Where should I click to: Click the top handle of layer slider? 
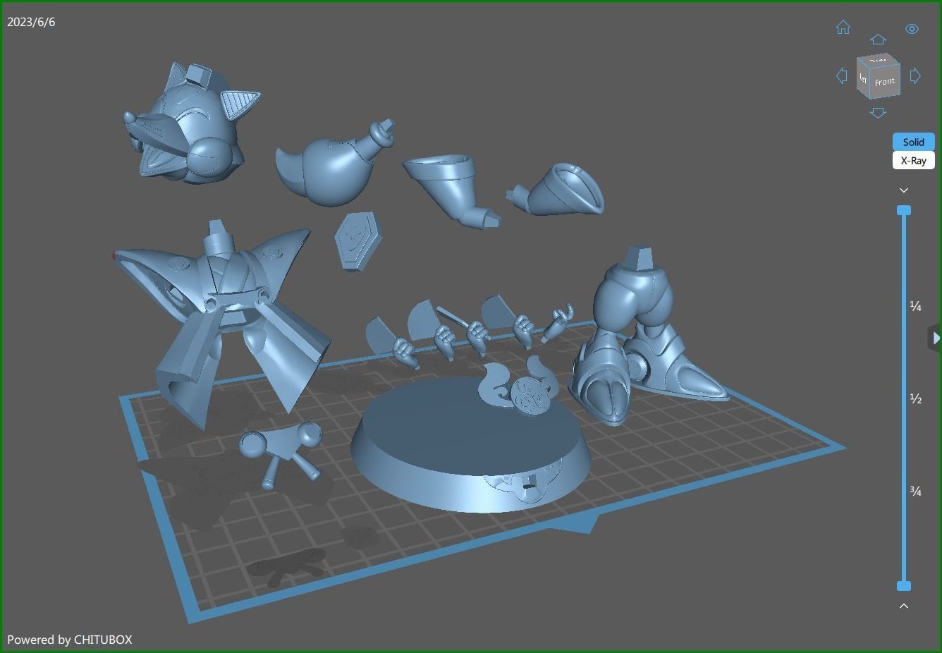click(903, 210)
